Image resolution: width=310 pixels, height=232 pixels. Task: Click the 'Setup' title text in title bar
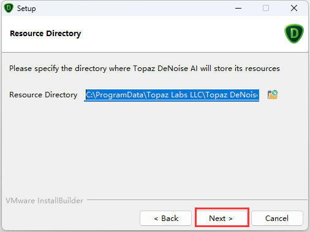26,9
